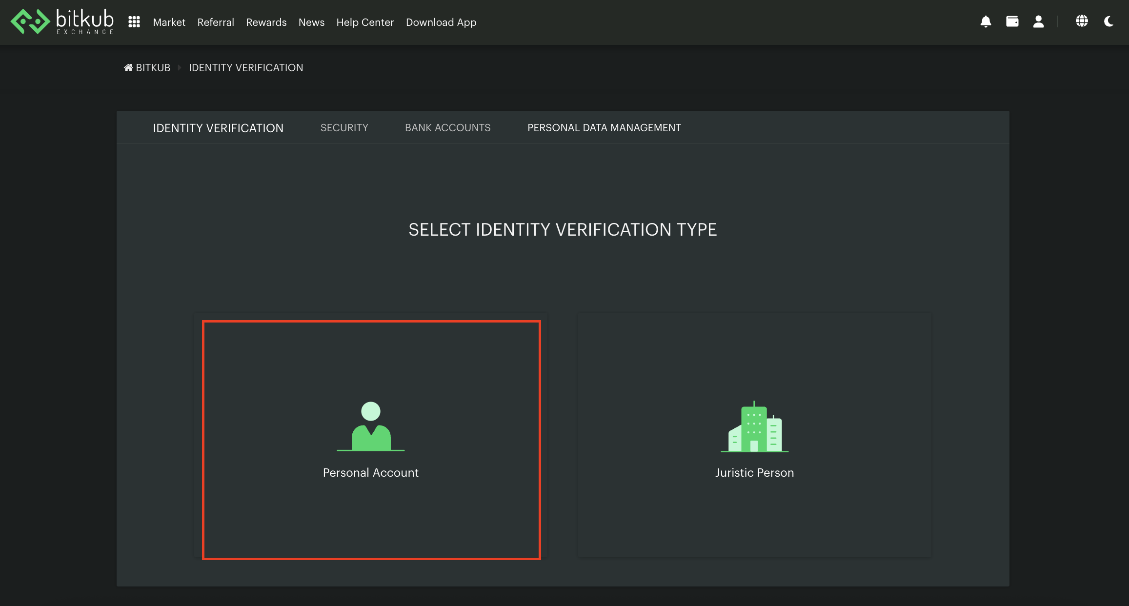
Task: Open the notifications bell icon
Action: [986, 22]
